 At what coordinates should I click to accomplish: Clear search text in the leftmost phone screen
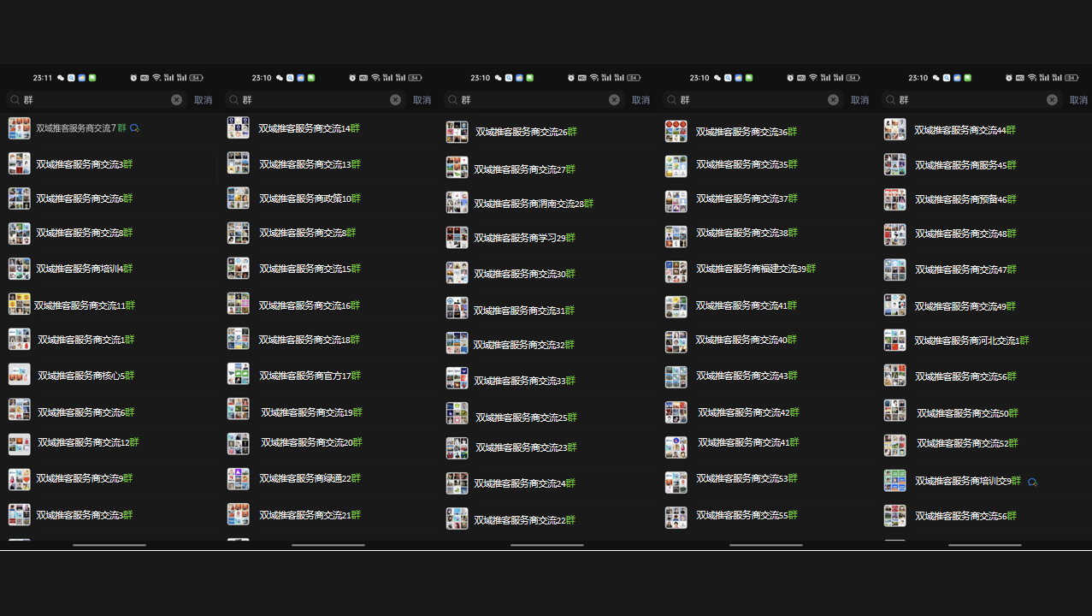[176, 100]
